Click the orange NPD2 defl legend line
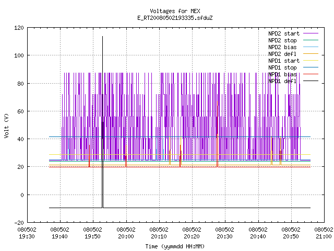The height and width of the screenshot is (251, 334). tap(311, 53)
